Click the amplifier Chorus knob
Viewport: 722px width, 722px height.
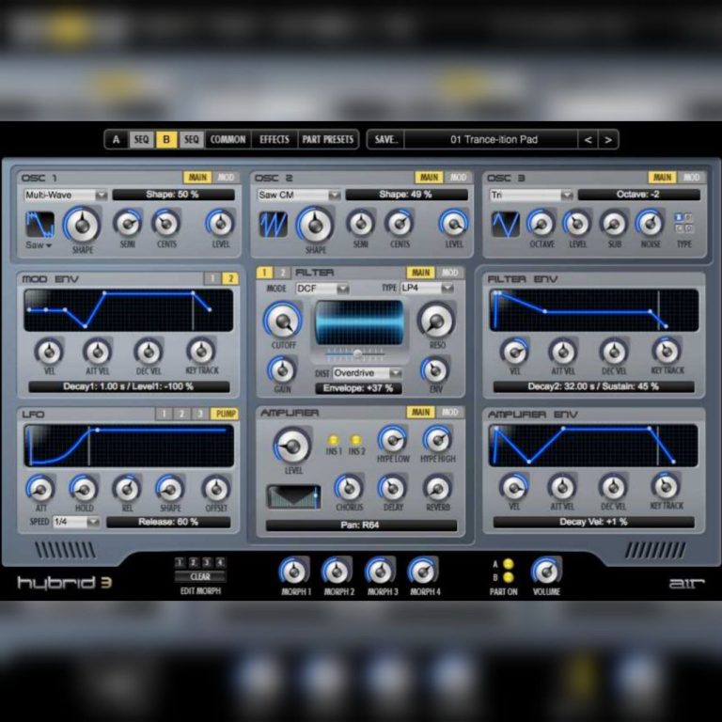[349, 488]
